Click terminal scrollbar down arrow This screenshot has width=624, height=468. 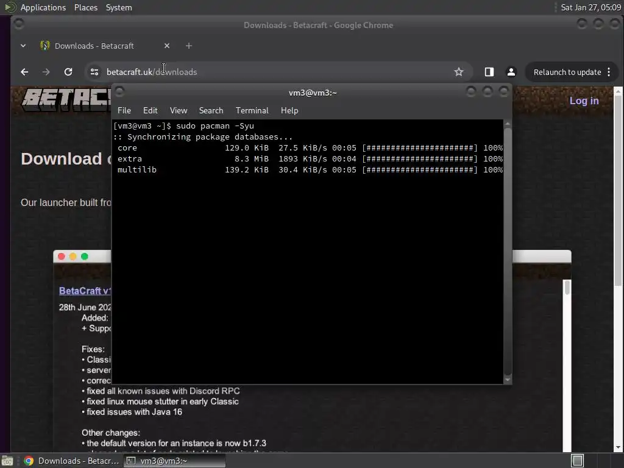pyautogui.click(x=508, y=380)
